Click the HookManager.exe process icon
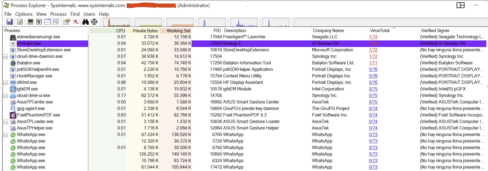Image resolution: width=488 pixels, height=171 pixels. [13, 76]
